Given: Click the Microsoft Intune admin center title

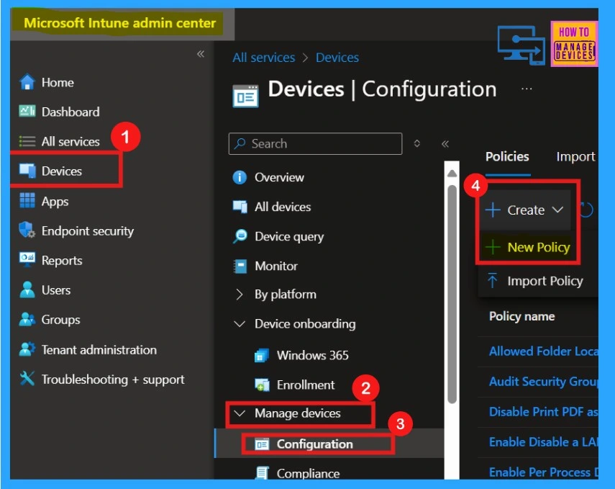Looking at the screenshot, I should (x=119, y=23).
